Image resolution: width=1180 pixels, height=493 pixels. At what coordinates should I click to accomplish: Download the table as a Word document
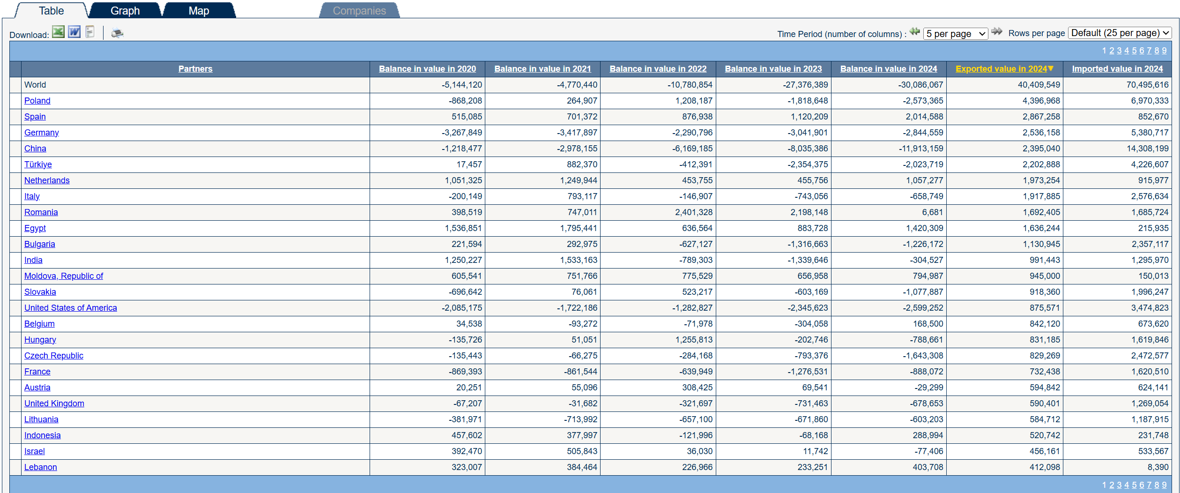tap(74, 32)
